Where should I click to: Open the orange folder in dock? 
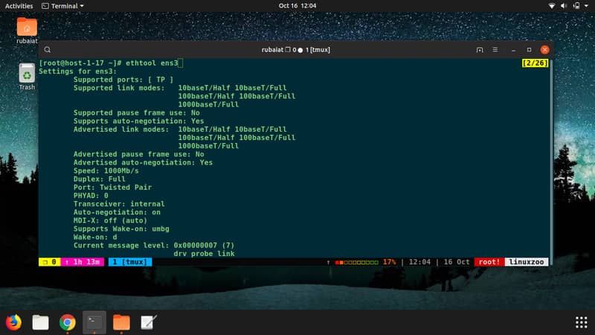tap(121, 322)
